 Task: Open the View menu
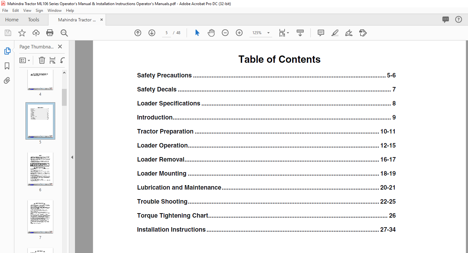(27, 11)
